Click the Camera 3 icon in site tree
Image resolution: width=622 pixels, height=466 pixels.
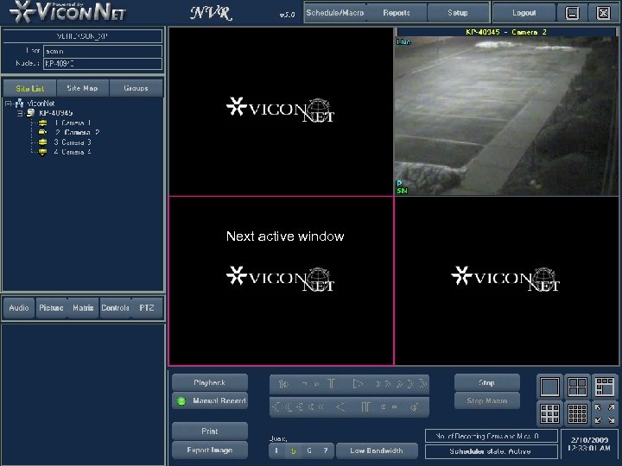pyautogui.click(x=43, y=142)
